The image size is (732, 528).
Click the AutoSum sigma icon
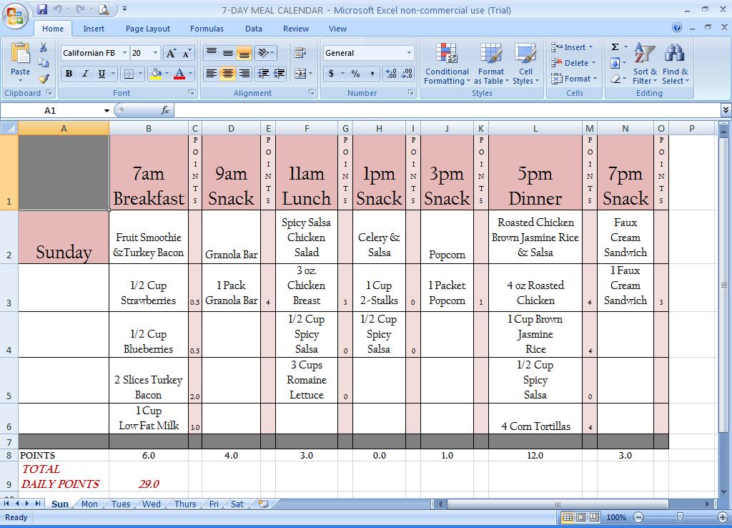pyautogui.click(x=615, y=47)
